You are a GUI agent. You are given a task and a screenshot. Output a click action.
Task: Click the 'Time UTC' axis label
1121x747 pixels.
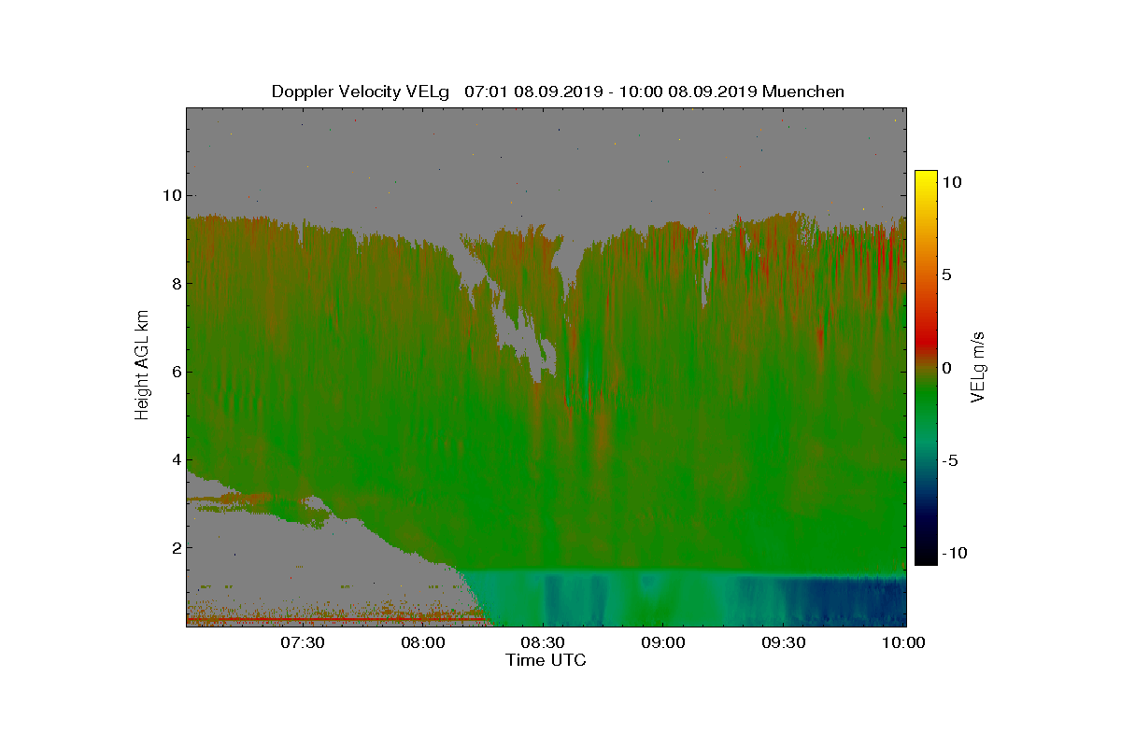(x=546, y=660)
